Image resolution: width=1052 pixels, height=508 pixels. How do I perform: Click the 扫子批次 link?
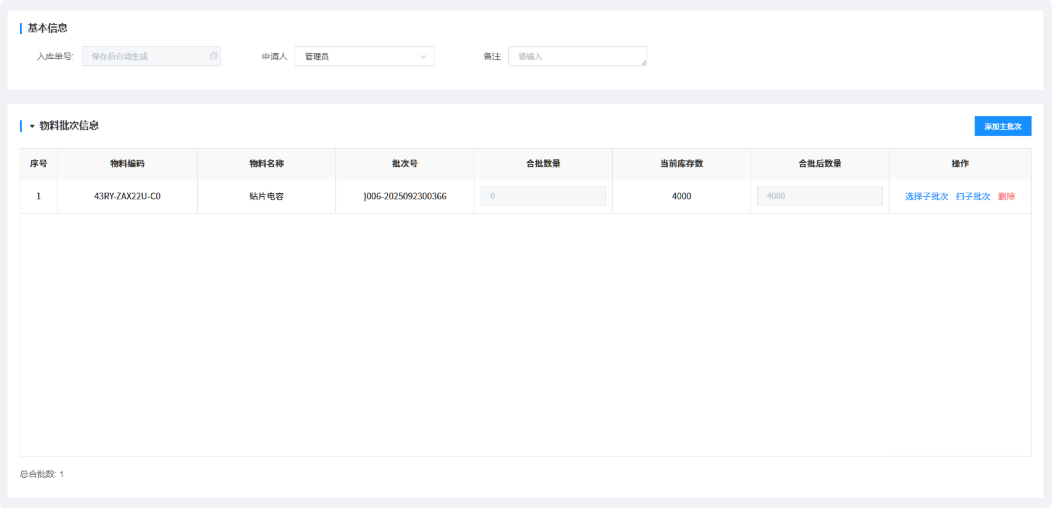pyautogui.click(x=973, y=196)
